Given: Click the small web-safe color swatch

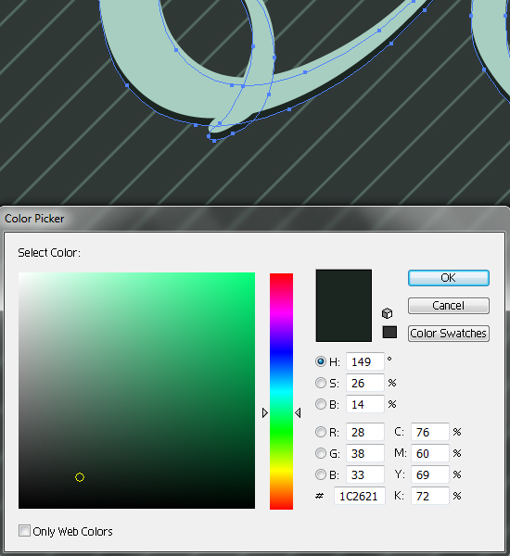Looking at the screenshot, I should [389, 333].
